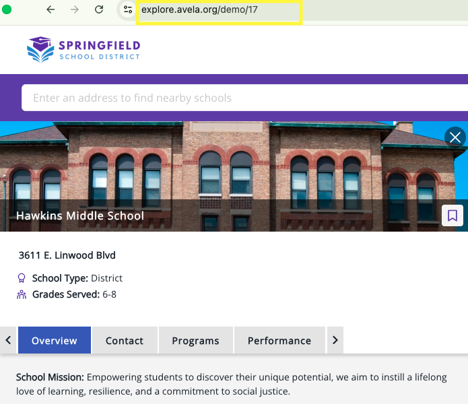The width and height of the screenshot is (468, 404).
Task: Click the Grades Served: 6-8 text
Action: (x=74, y=294)
